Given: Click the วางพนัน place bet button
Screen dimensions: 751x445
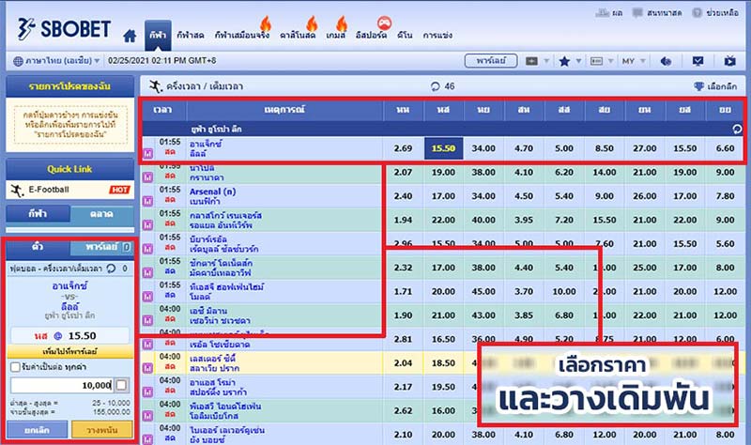Looking at the screenshot, I should point(102,430).
